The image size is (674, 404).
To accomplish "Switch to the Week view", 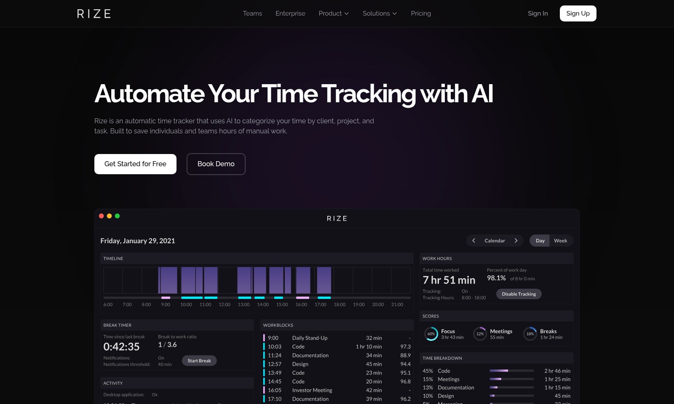I will tap(561, 241).
